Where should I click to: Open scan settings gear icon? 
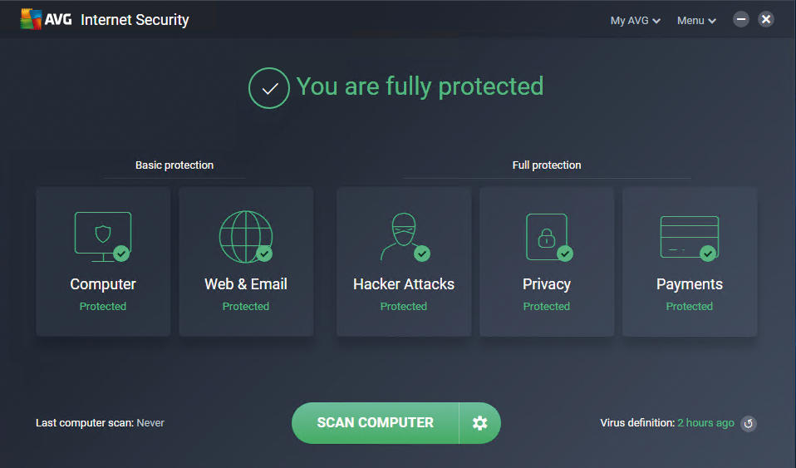click(479, 423)
